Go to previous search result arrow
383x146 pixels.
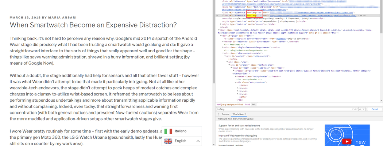point(360,109)
